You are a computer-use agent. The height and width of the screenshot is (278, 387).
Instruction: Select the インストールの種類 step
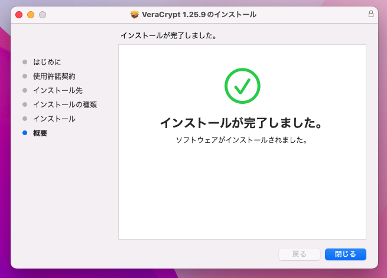[64, 104]
